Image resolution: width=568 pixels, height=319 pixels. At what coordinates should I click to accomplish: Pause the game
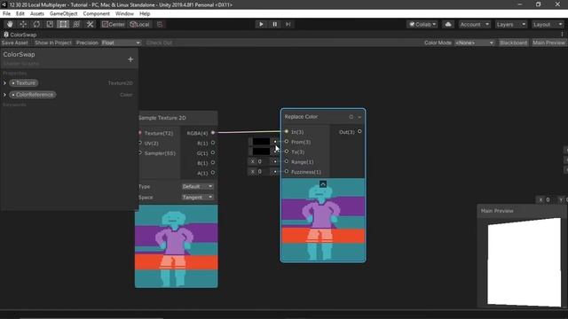coord(274,24)
